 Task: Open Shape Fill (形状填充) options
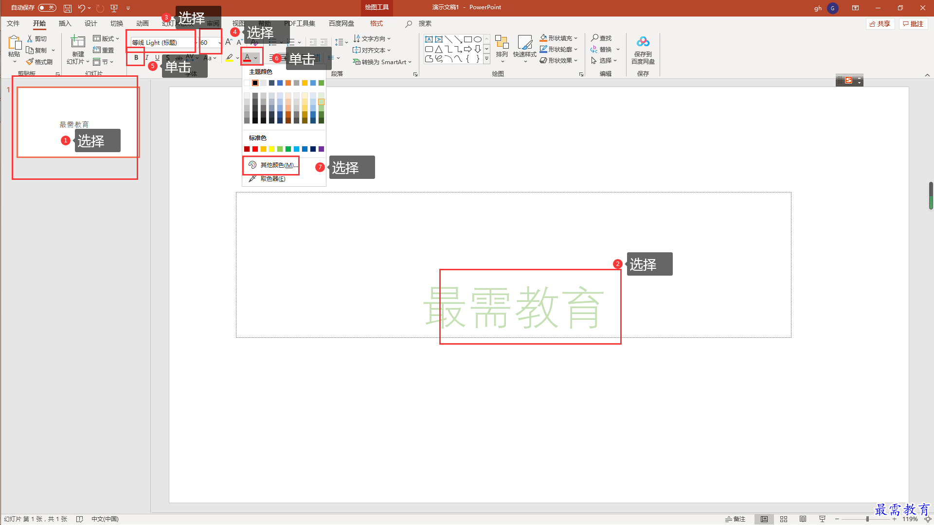click(x=558, y=38)
